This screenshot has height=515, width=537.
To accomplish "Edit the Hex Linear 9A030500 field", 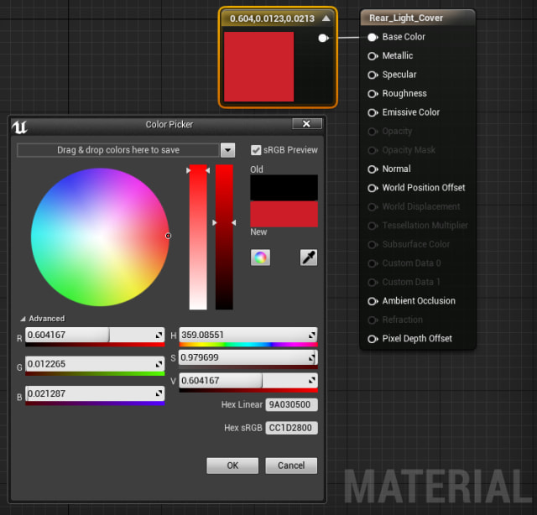I will click(x=291, y=405).
